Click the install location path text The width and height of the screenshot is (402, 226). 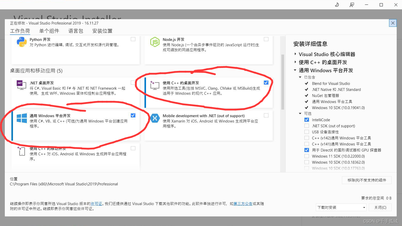(64, 184)
